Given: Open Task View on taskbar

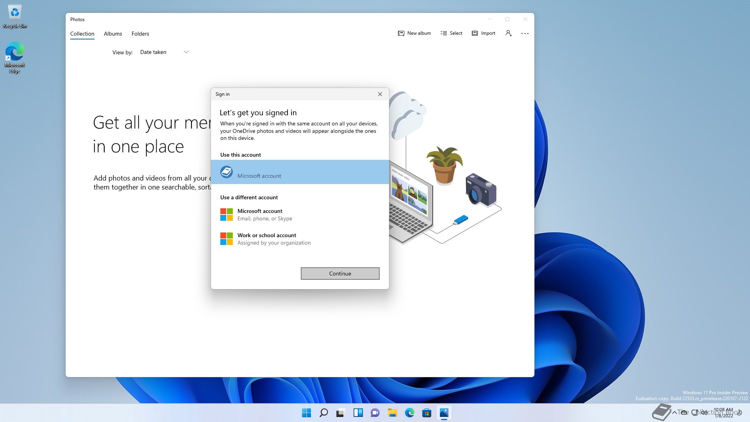Looking at the screenshot, I should 341,413.
